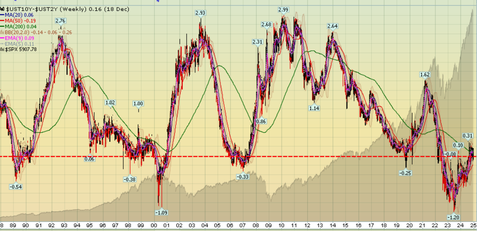Select the MA(50) -0.19 legend entry
The width and height of the screenshot is (477, 231).
(20, 21)
